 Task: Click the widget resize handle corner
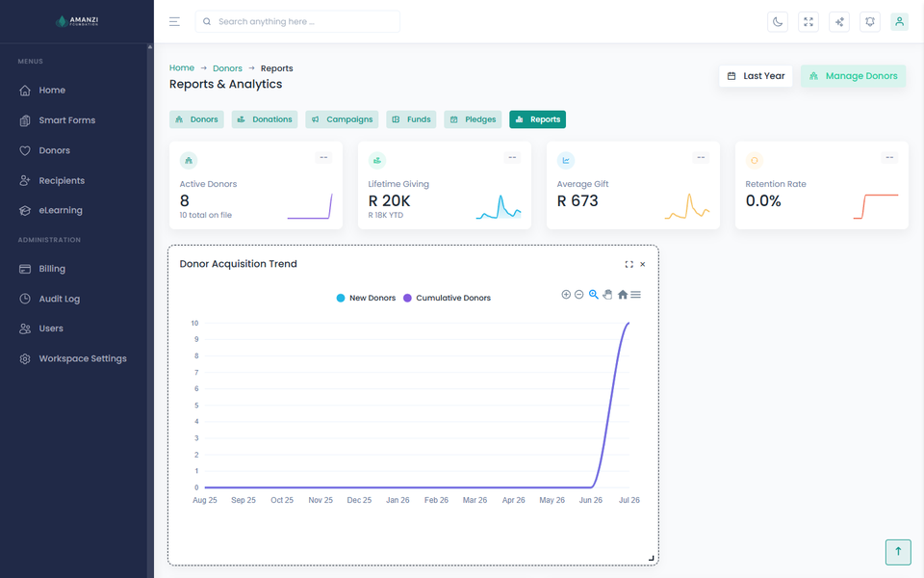(652, 558)
